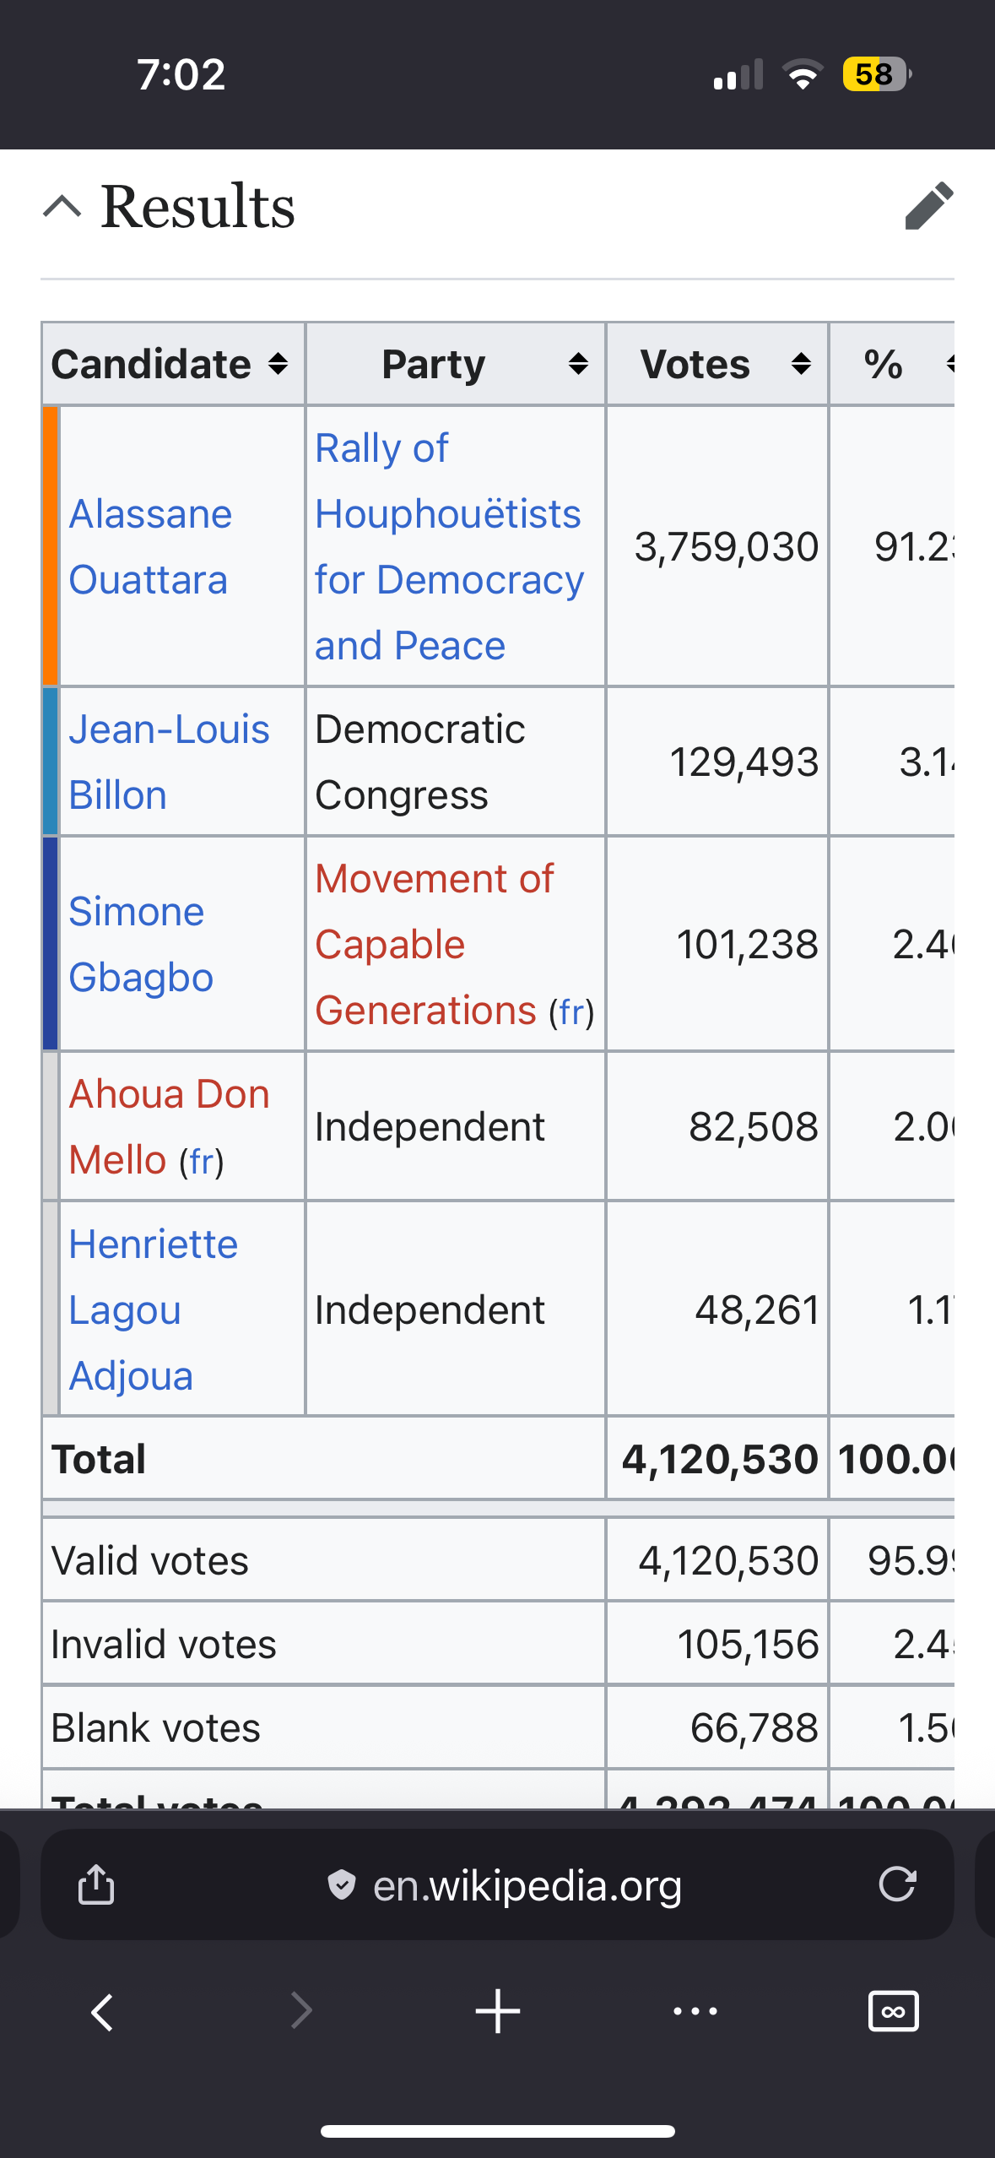Viewport: 995px width, 2158px height.
Task: Tap the pencil edit section icon
Action: [928, 206]
